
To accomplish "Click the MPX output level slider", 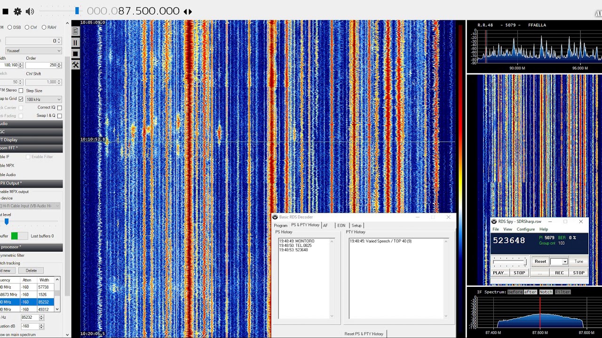I will point(29,221).
